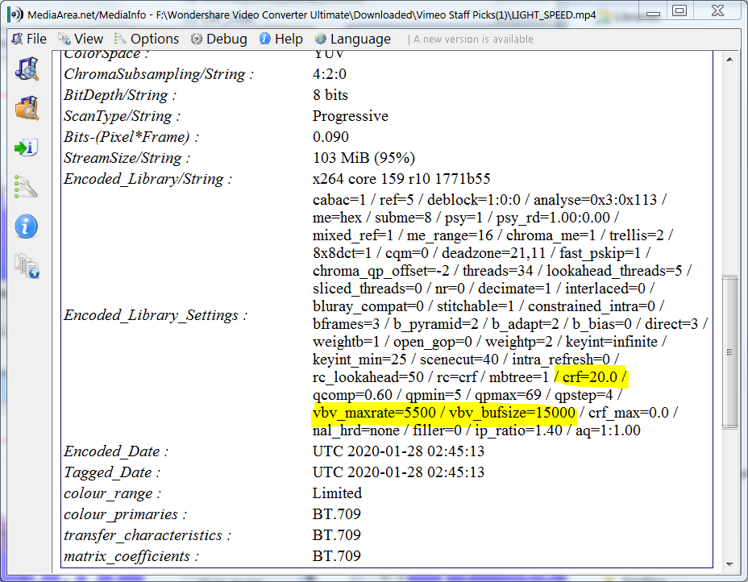This screenshot has width=748, height=582.
Task: Click the 'StreamSize/String :' label
Action: [127, 158]
